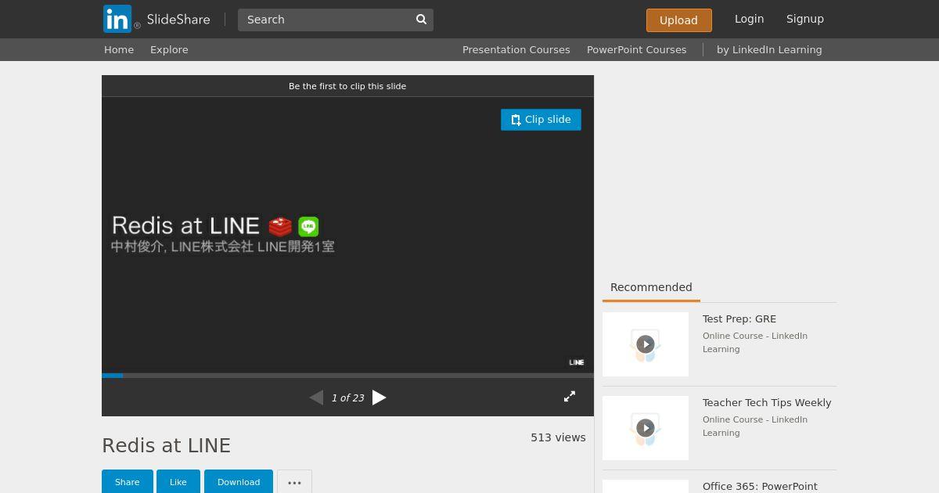The height and width of the screenshot is (493, 939).
Task: Advance to the next slide arrow
Action: pos(380,398)
